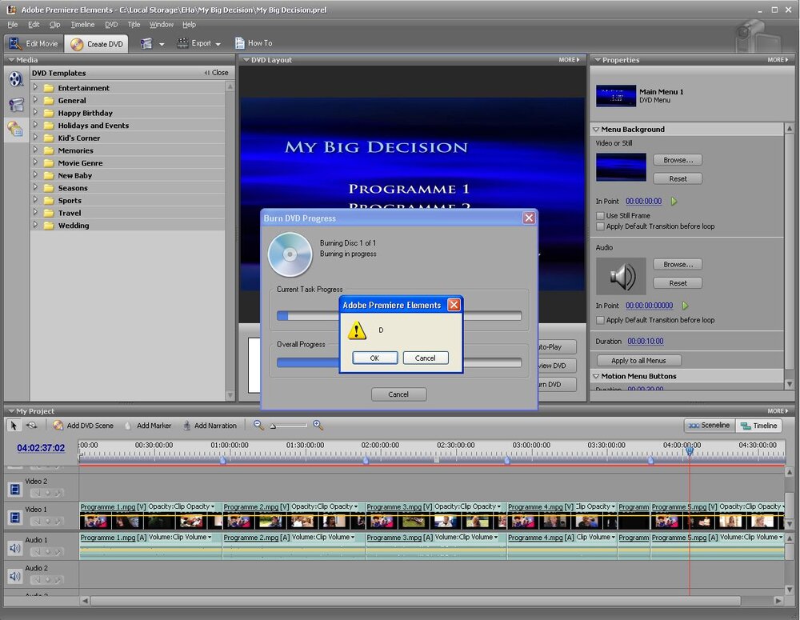Image resolution: width=800 pixels, height=620 pixels.
Task: Click Cancel in the alert dialog
Action: point(426,358)
